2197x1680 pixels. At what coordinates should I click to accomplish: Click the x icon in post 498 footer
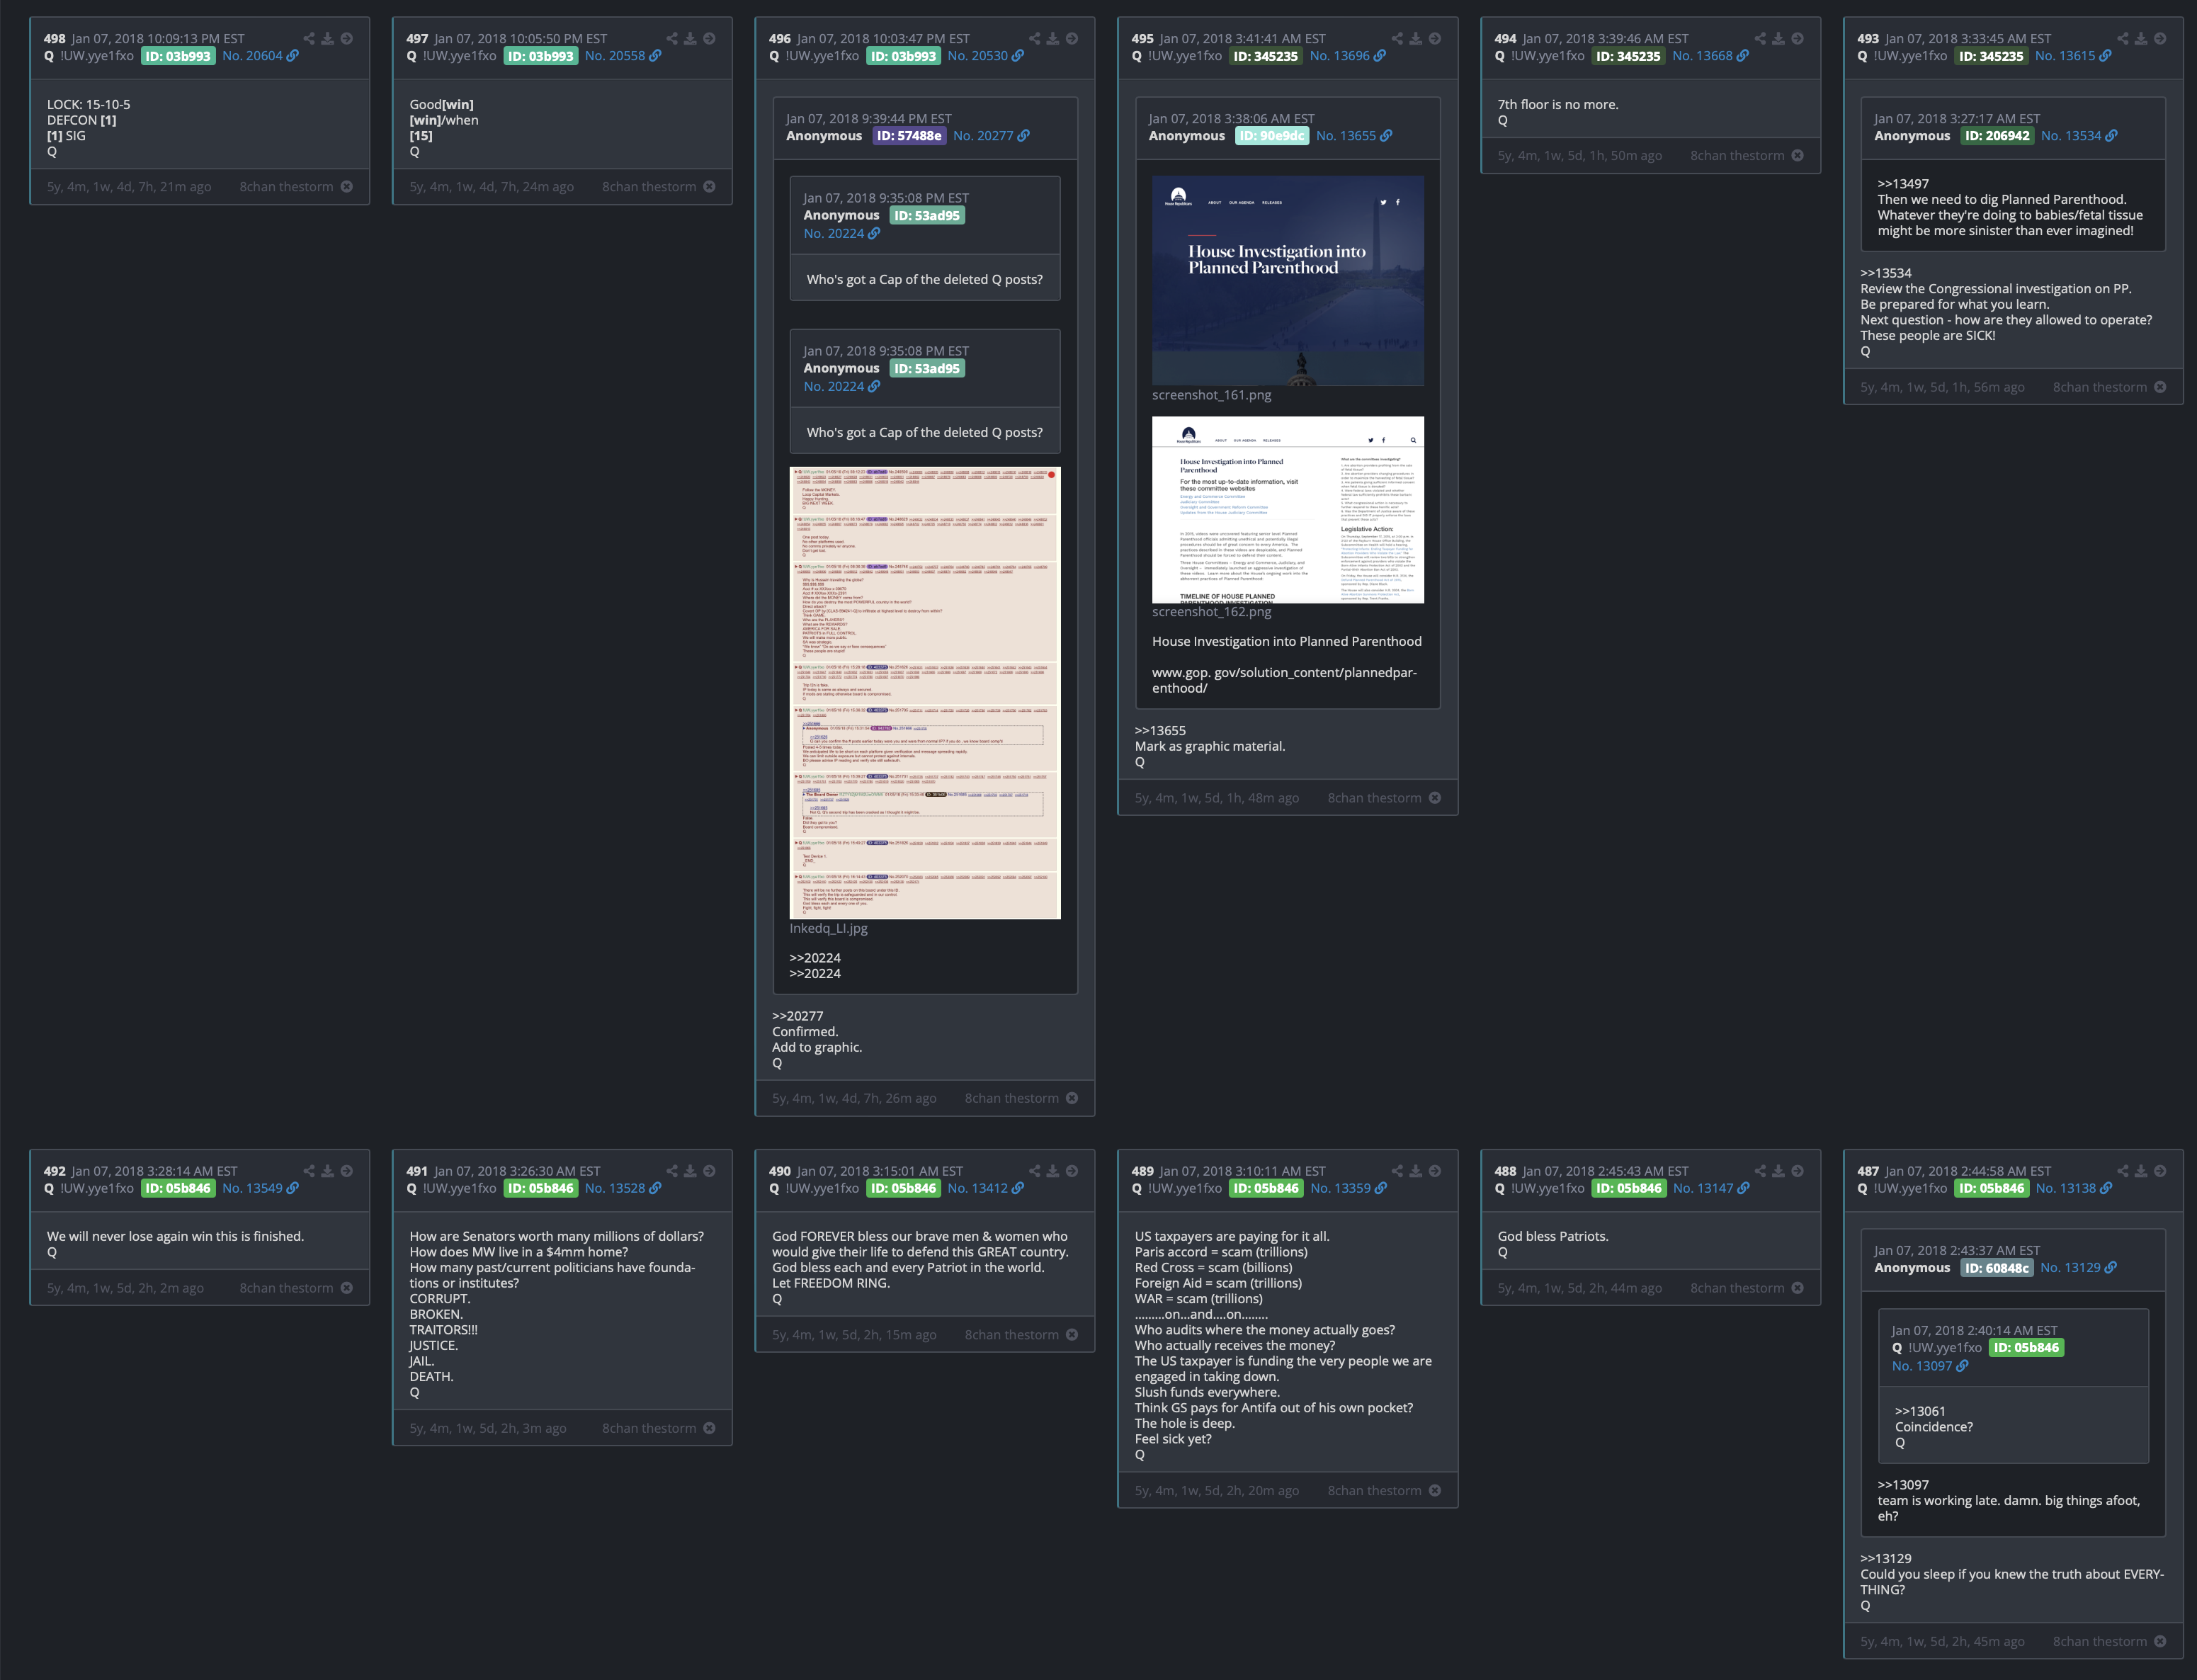coord(346,187)
